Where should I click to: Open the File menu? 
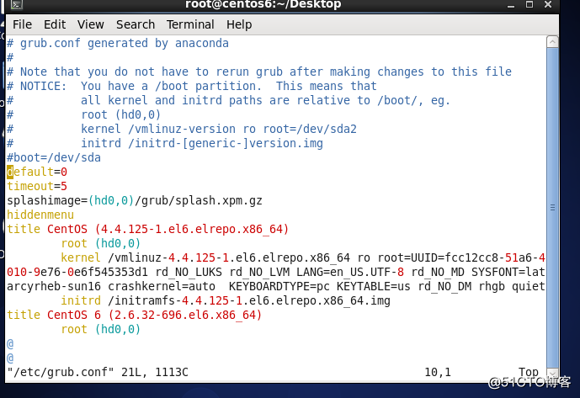point(22,24)
